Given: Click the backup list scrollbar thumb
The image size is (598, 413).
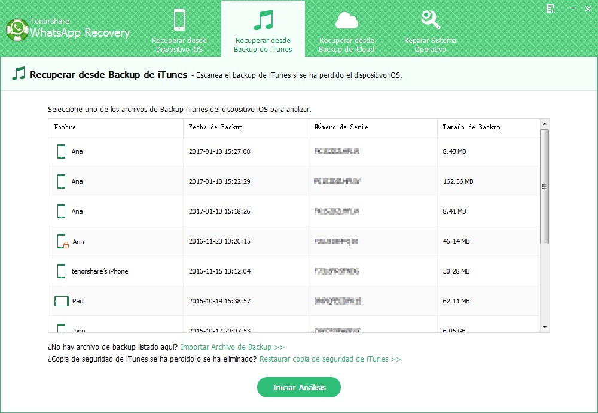Looking at the screenshot, I should pyautogui.click(x=545, y=186).
